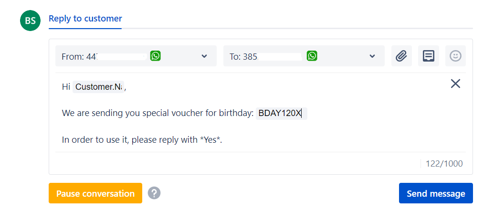494x222 pixels.
Task: Select the Customer.Name placeholder chip
Action: click(x=99, y=87)
